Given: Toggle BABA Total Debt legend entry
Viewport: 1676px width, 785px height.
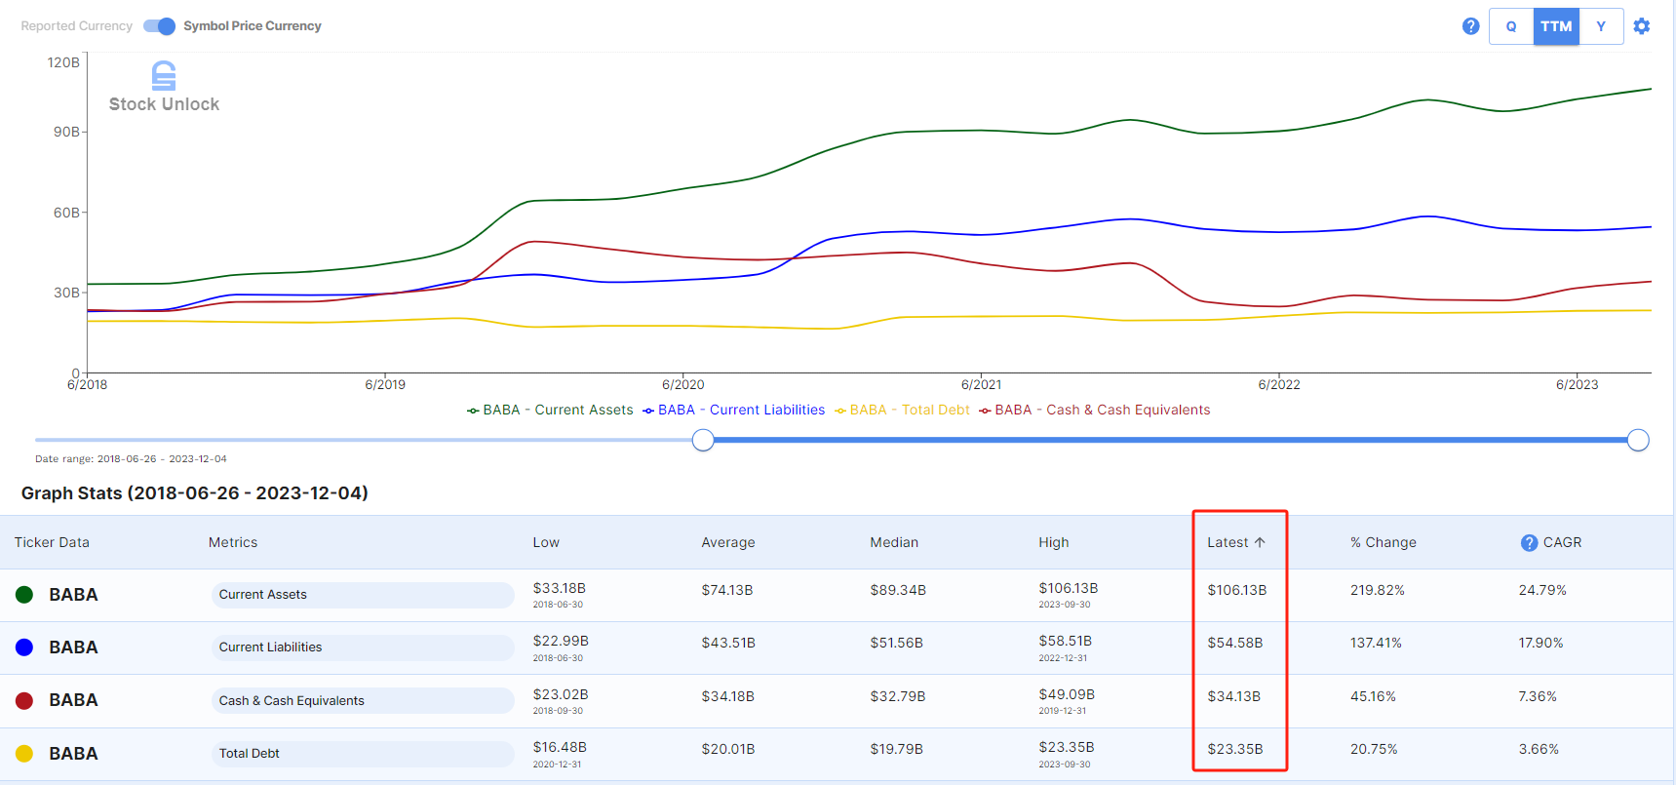Looking at the screenshot, I should (x=902, y=411).
